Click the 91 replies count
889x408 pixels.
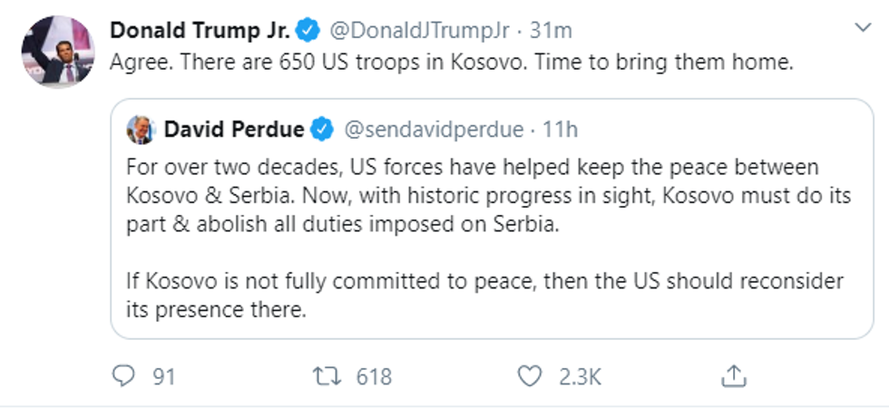[x=163, y=376]
